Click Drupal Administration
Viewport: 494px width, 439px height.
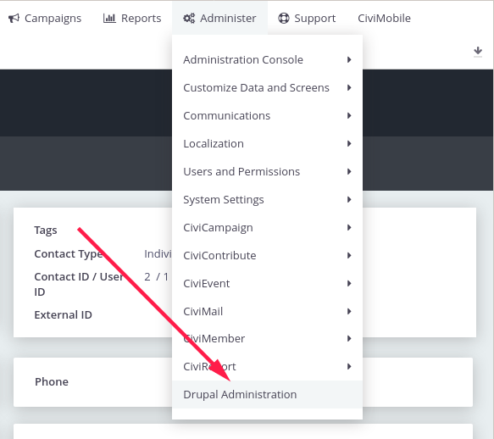(267, 394)
